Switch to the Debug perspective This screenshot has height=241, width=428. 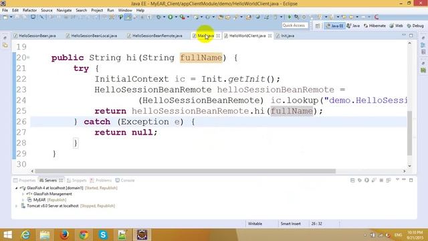[x=415, y=25]
